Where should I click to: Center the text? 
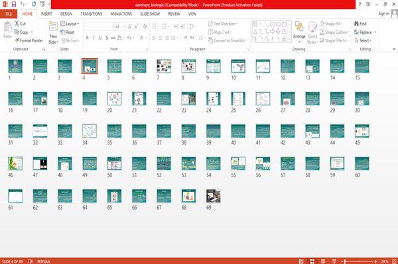(161, 38)
